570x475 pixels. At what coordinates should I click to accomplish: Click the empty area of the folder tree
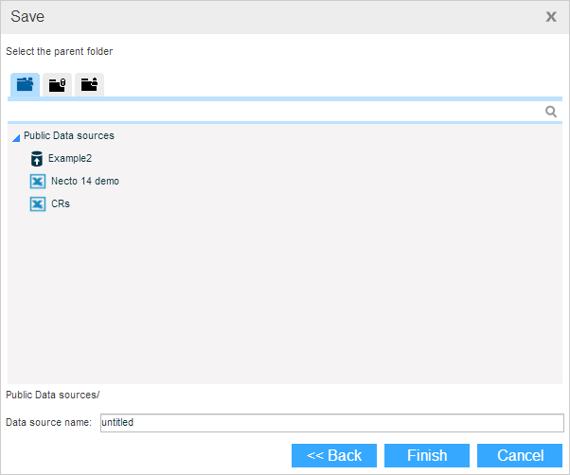[x=284, y=303]
